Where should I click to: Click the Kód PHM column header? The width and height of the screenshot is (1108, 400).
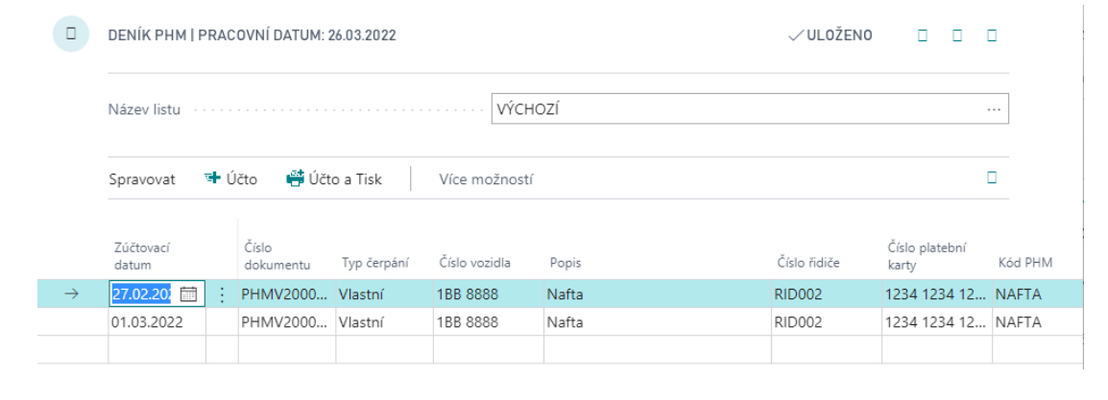[1020, 263]
